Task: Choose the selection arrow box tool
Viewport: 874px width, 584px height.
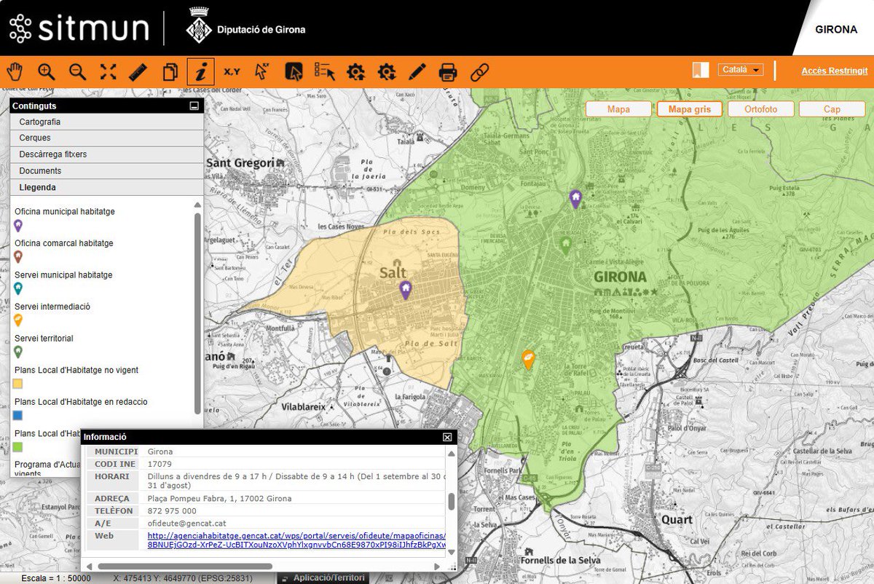Action: (293, 71)
